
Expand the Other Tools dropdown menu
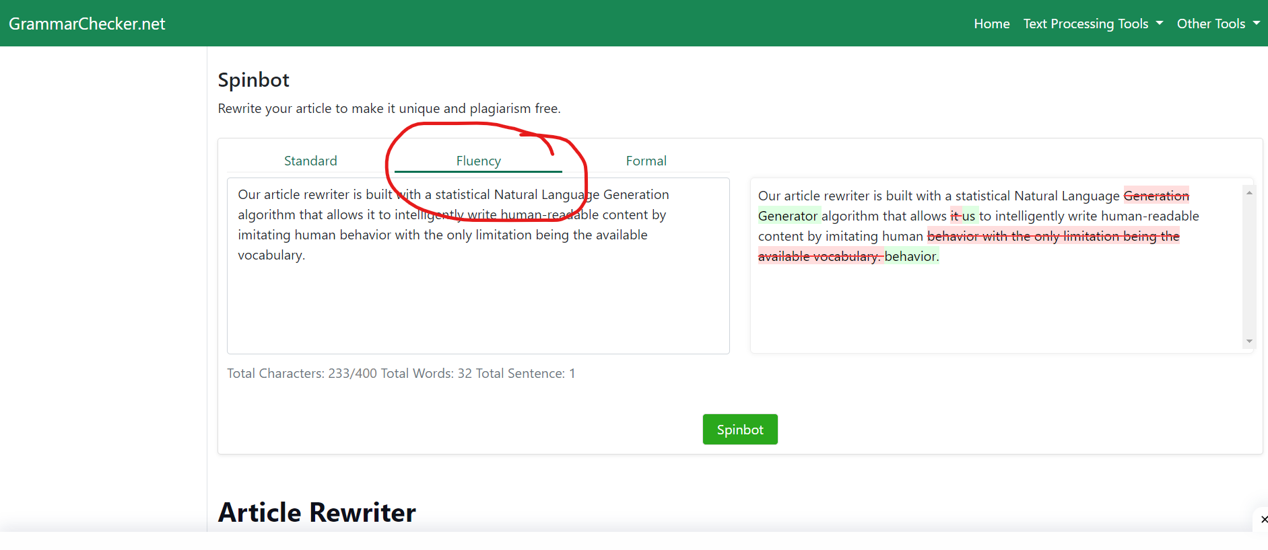point(1218,24)
